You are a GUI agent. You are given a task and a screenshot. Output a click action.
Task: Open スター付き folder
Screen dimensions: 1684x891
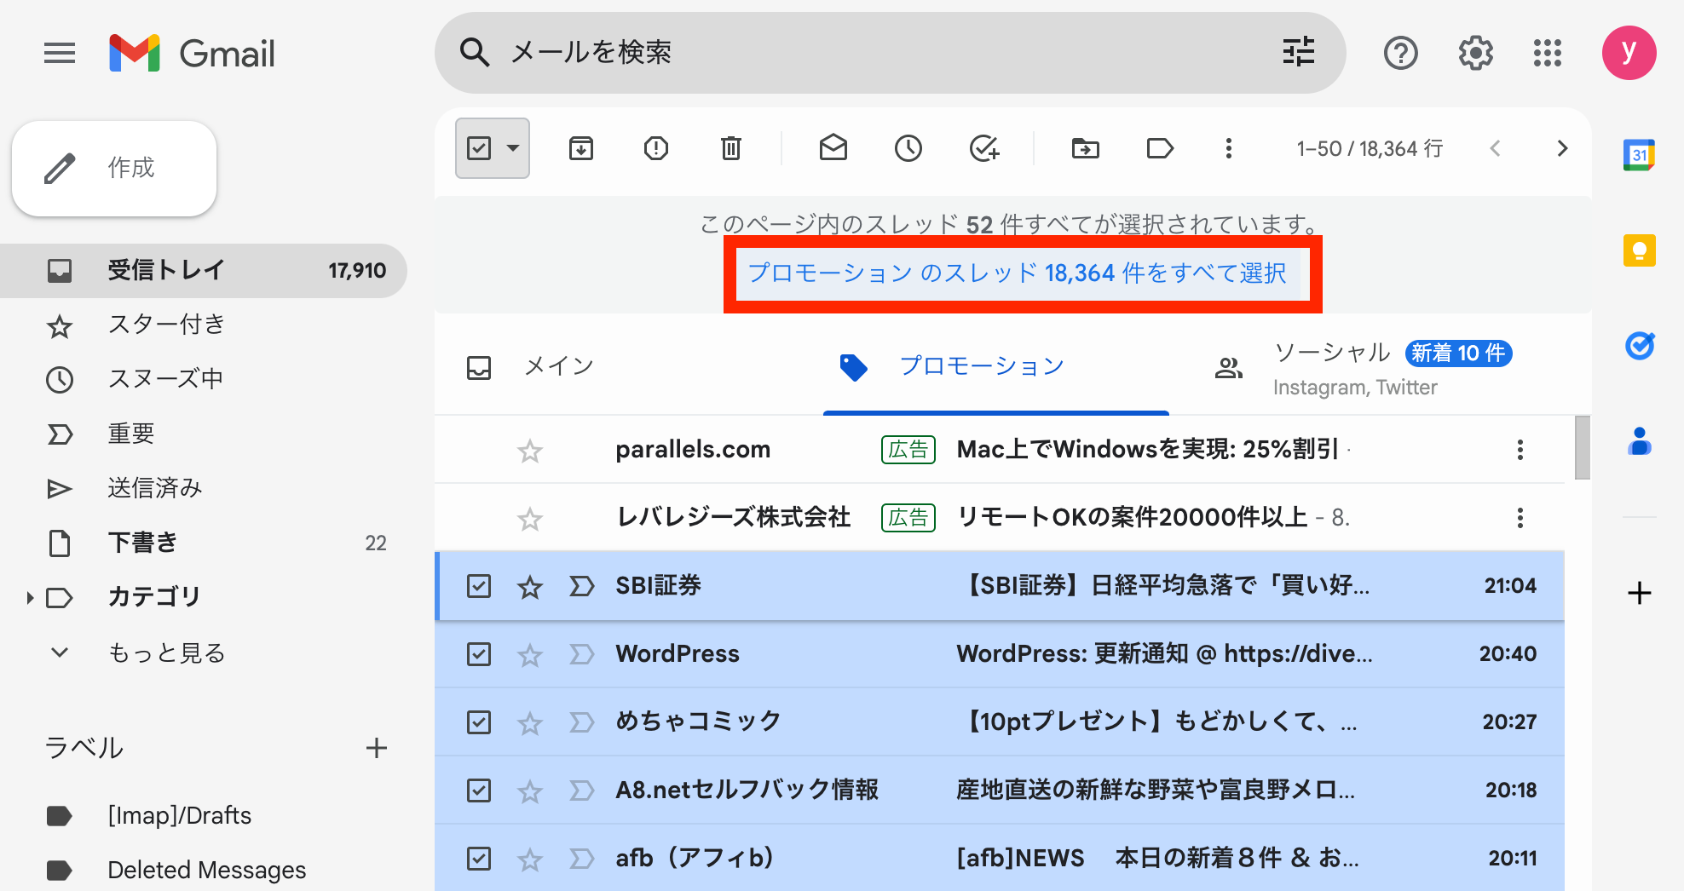coord(203,325)
